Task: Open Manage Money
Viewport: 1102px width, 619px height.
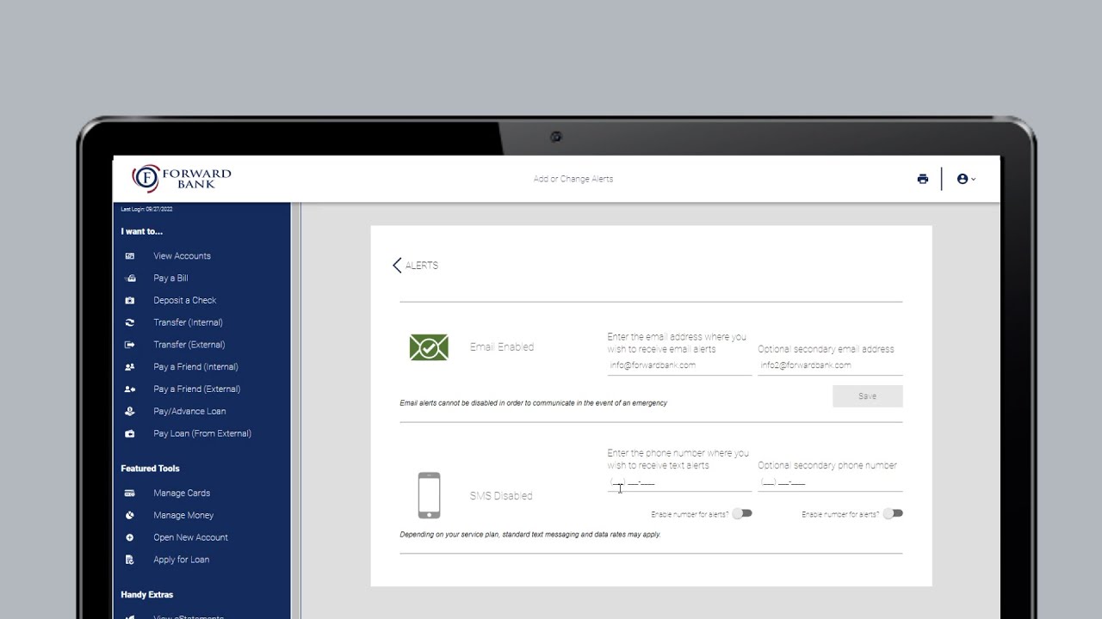Action: coord(183,516)
